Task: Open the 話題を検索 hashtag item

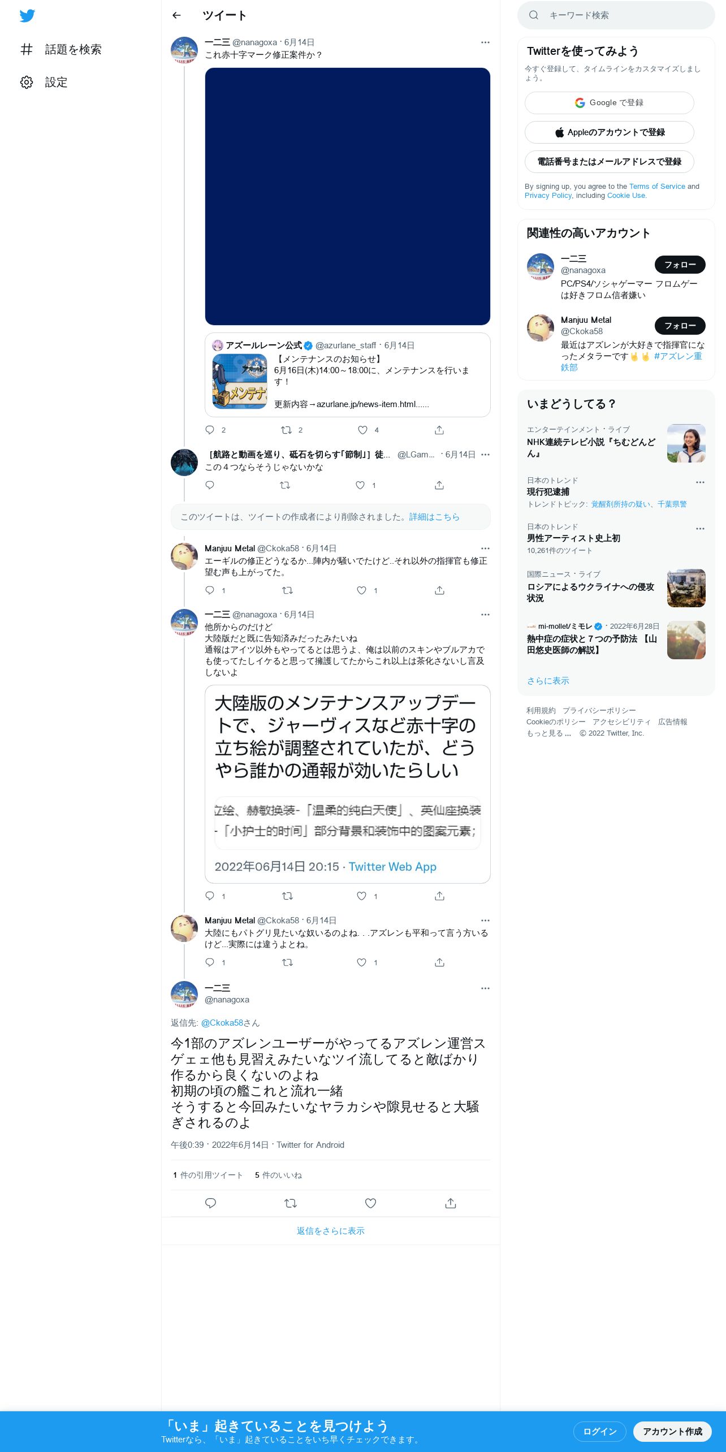Action: (61, 50)
